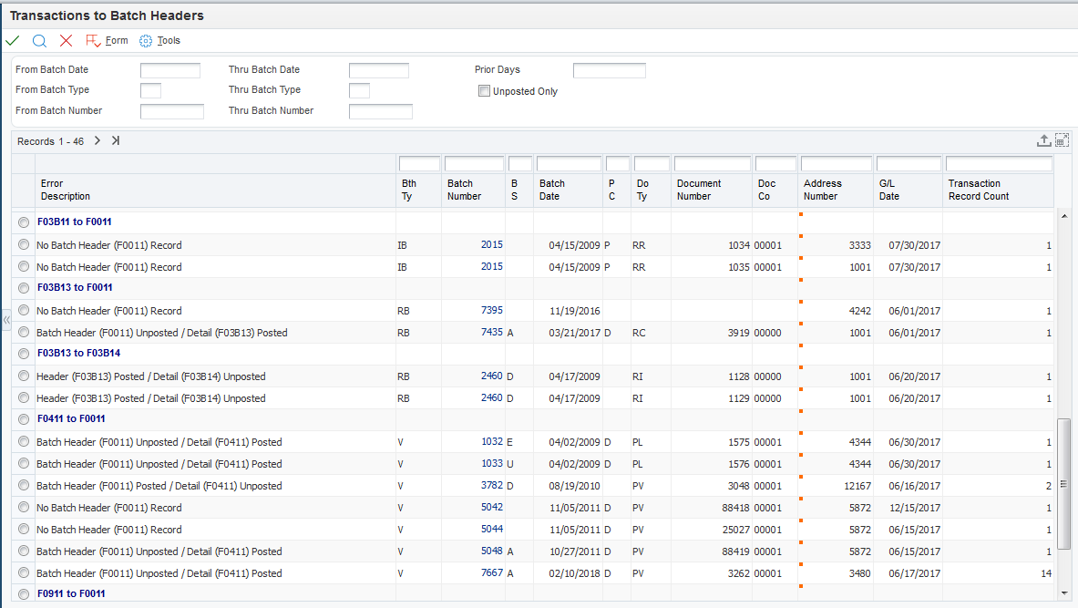The width and height of the screenshot is (1078, 608).
Task: Go to next page of records
Action: point(98,140)
